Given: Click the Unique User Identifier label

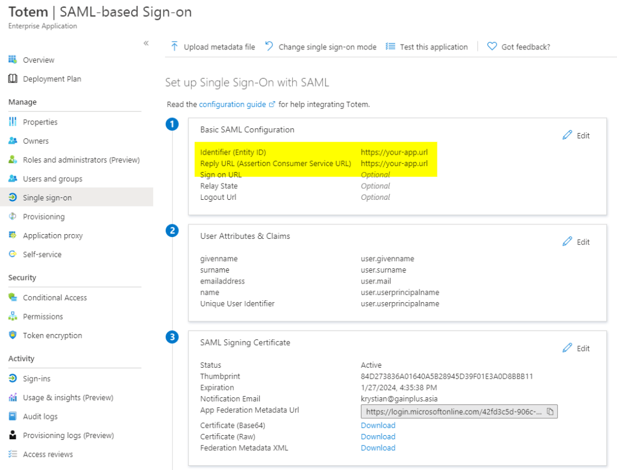Looking at the screenshot, I should [237, 303].
